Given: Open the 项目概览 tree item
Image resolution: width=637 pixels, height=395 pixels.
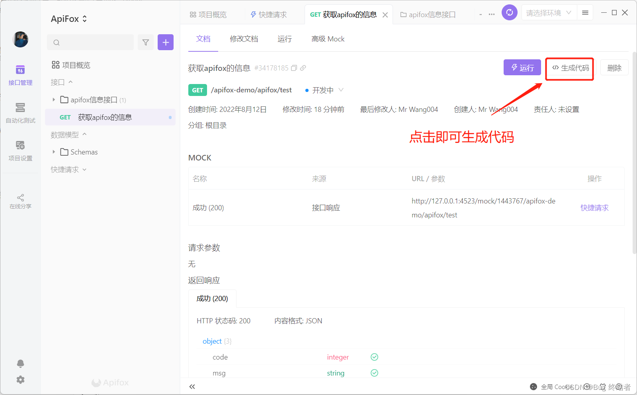Looking at the screenshot, I should 71,65.
